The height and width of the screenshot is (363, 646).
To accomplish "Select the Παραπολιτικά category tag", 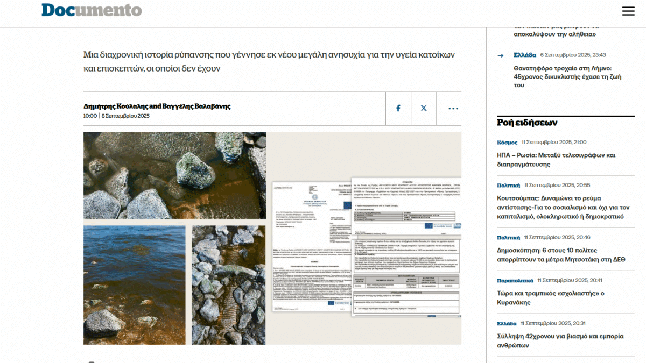I will coord(515,280).
